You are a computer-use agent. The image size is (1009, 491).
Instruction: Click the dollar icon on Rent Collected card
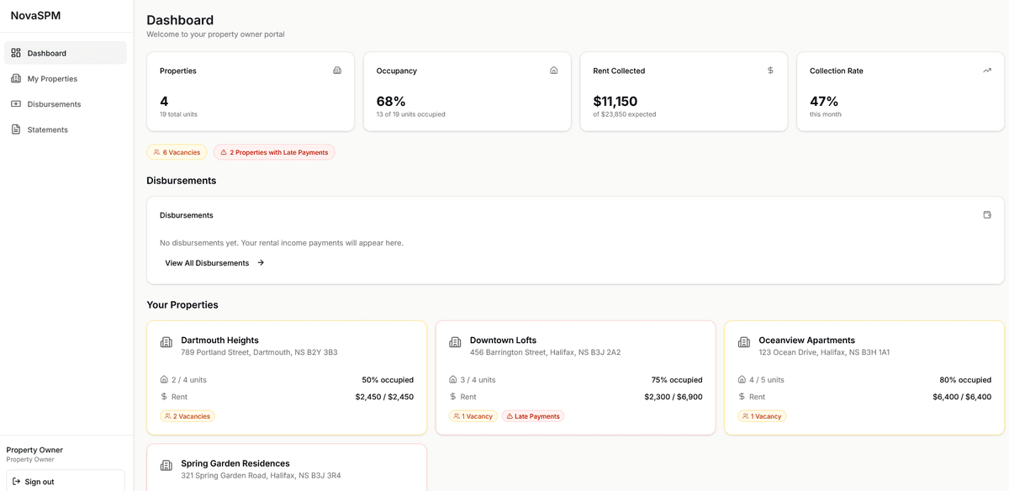(x=769, y=71)
